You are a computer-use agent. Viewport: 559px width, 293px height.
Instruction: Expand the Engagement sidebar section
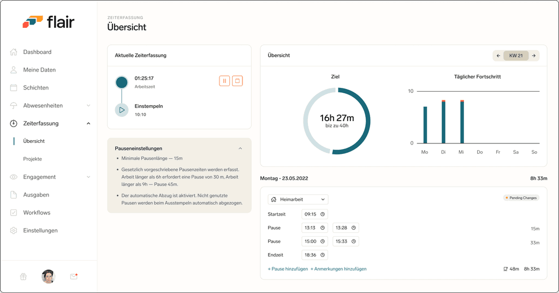pyautogui.click(x=88, y=177)
